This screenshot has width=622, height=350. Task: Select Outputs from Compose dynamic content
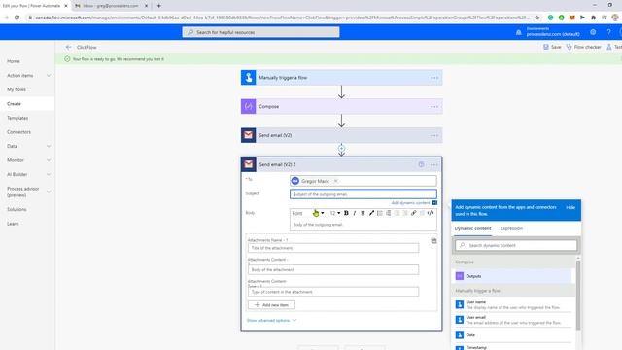coord(513,276)
